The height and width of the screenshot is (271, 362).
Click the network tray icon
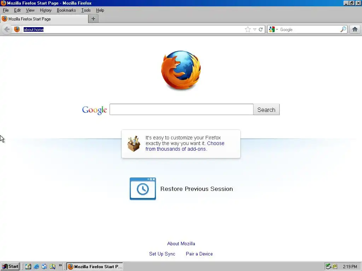(x=328, y=266)
